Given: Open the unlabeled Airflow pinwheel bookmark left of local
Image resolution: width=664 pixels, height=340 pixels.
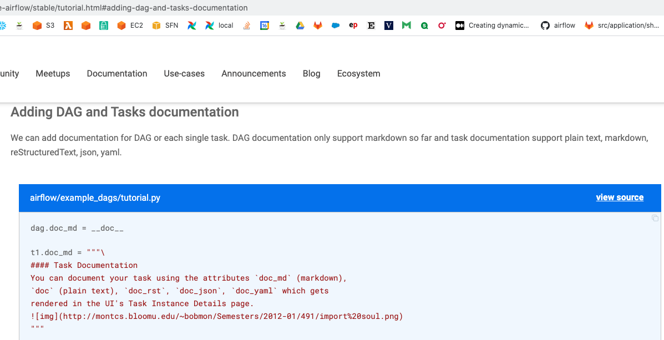Looking at the screenshot, I should [192, 26].
